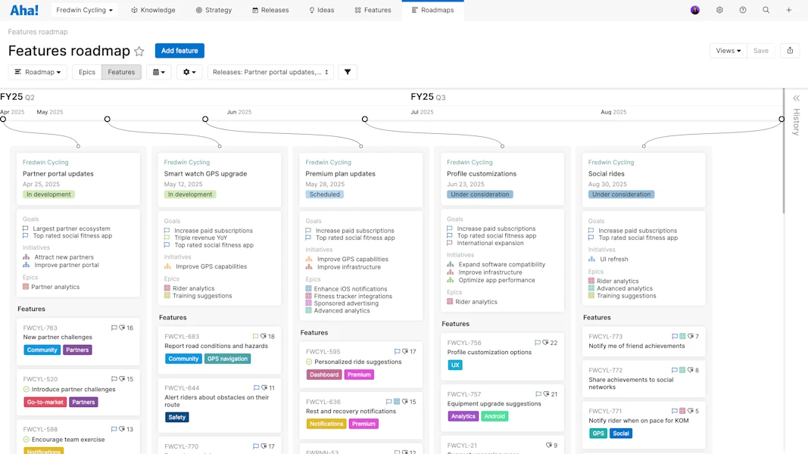Click the score icon on FWCYL-21
The width and height of the screenshot is (808, 454).
tap(548, 445)
